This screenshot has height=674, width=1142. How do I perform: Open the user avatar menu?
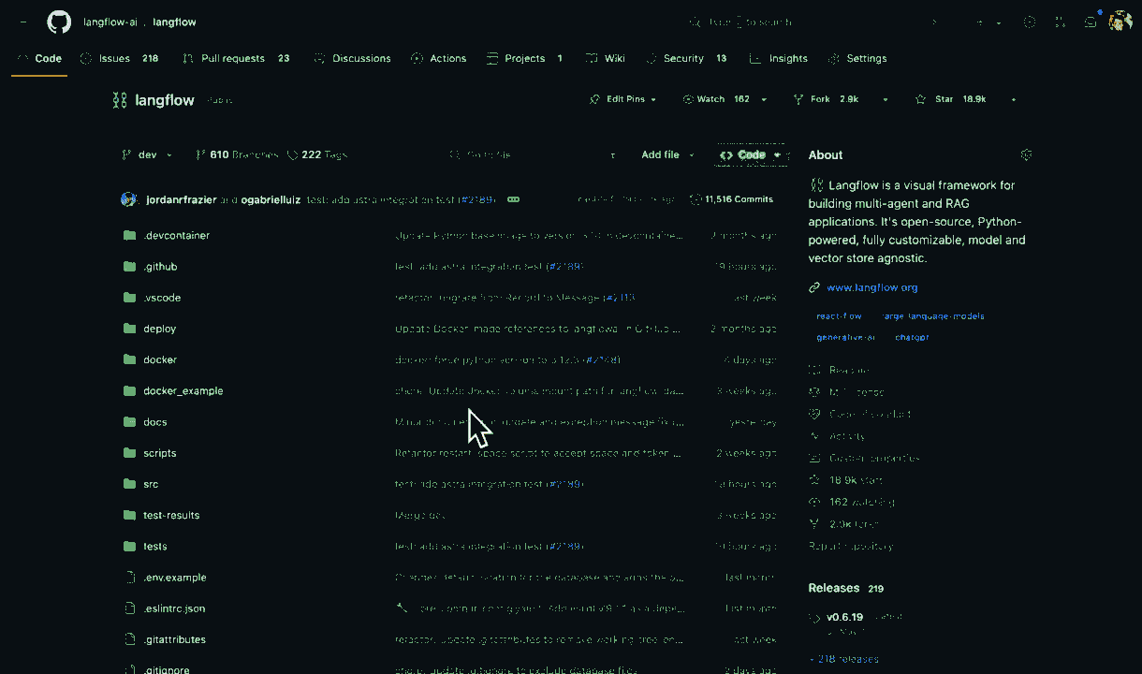pyautogui.click(x=1120, y=22)
